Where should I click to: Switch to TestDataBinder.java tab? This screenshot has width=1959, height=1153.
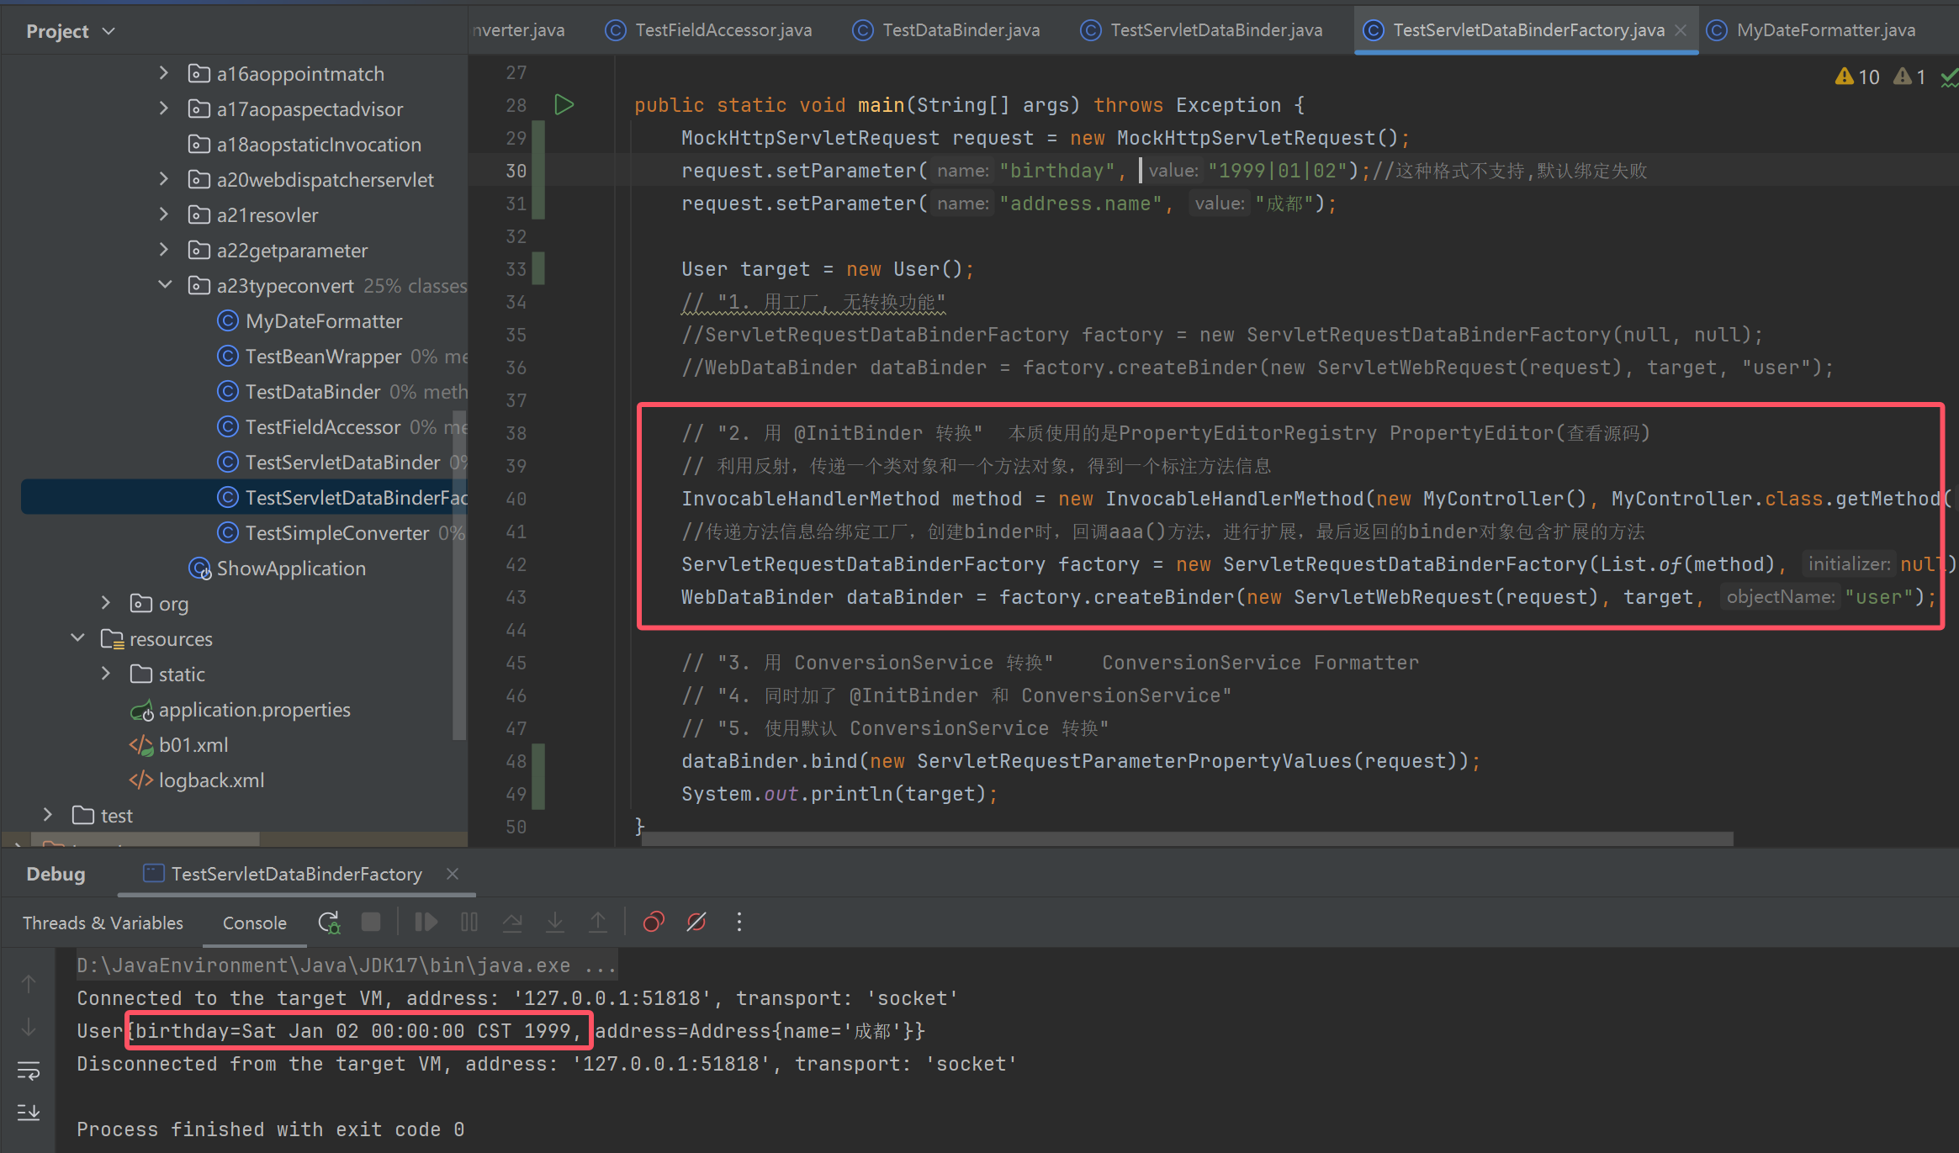(947, 30)
